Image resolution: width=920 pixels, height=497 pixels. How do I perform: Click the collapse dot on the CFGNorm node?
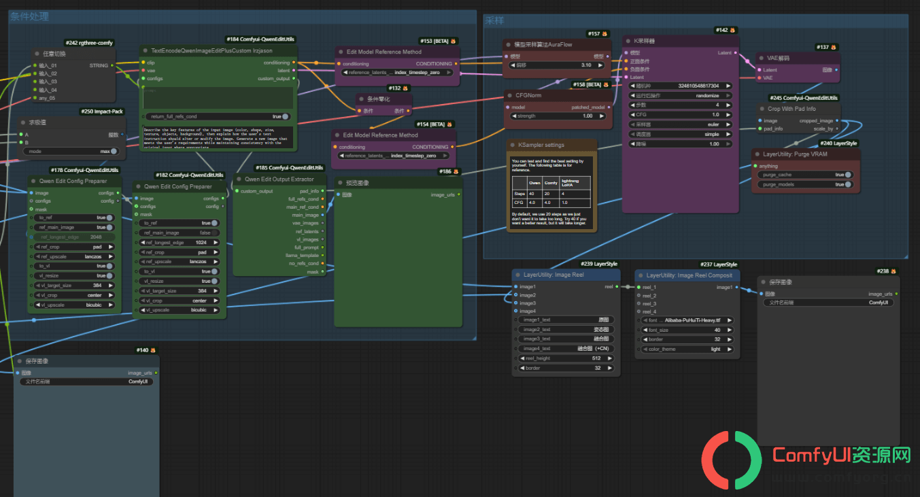509,96
